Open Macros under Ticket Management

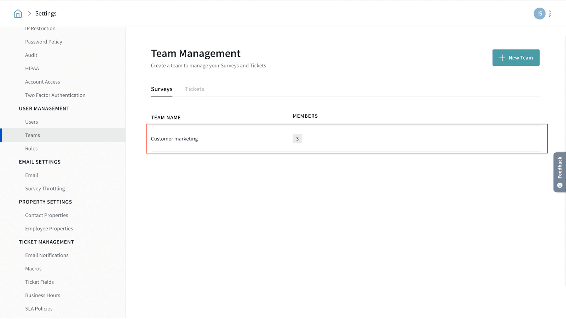pyautogui.click(x=33, y=269)
